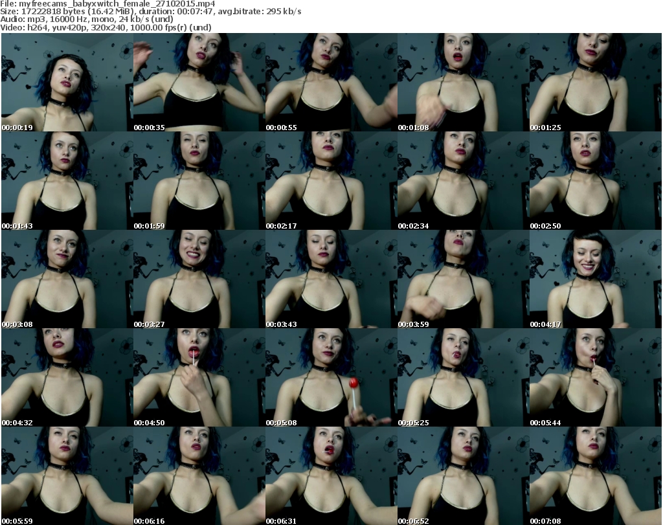Viewport: 663px width, 525px height.
Task: Select the frame marked 00:04:32
Action: tap(67, 377)
